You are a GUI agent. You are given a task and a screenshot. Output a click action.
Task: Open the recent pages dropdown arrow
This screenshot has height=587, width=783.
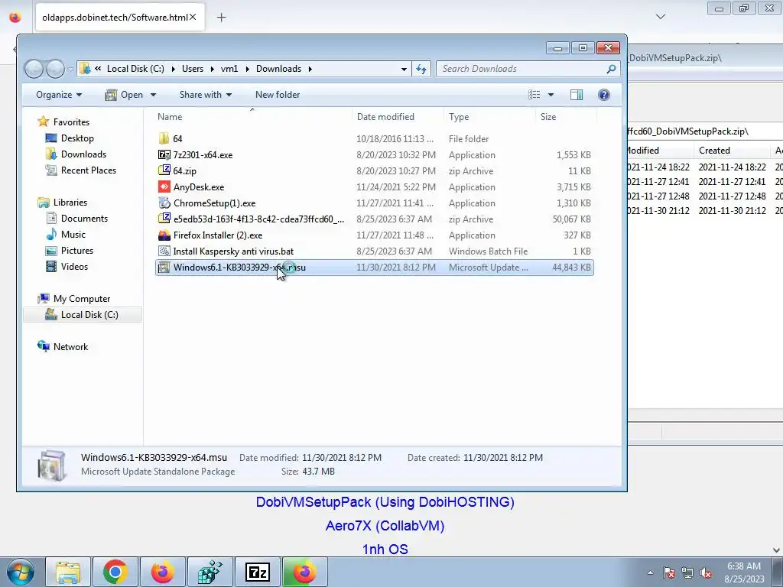pos(70,69)
